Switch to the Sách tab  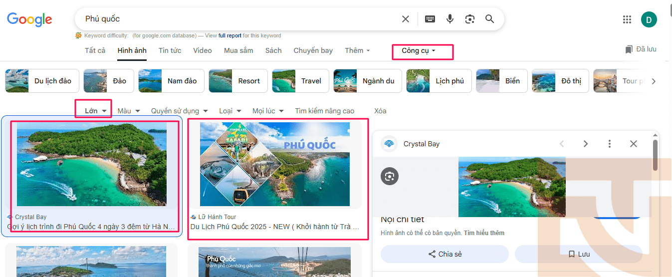(x=273, y=50)
